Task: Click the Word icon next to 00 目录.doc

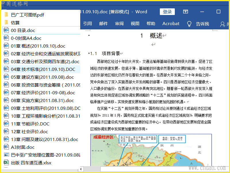Action: pyautogui.click(x=6, y=30)
